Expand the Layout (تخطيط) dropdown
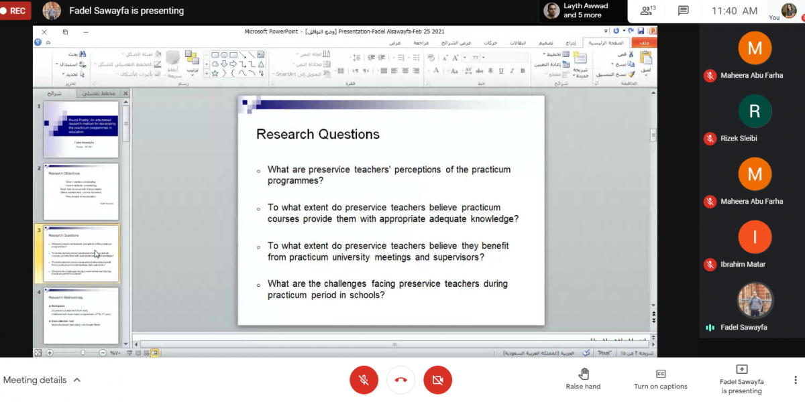The height and width of the screenshot is (402, 805). pos(544,55)
